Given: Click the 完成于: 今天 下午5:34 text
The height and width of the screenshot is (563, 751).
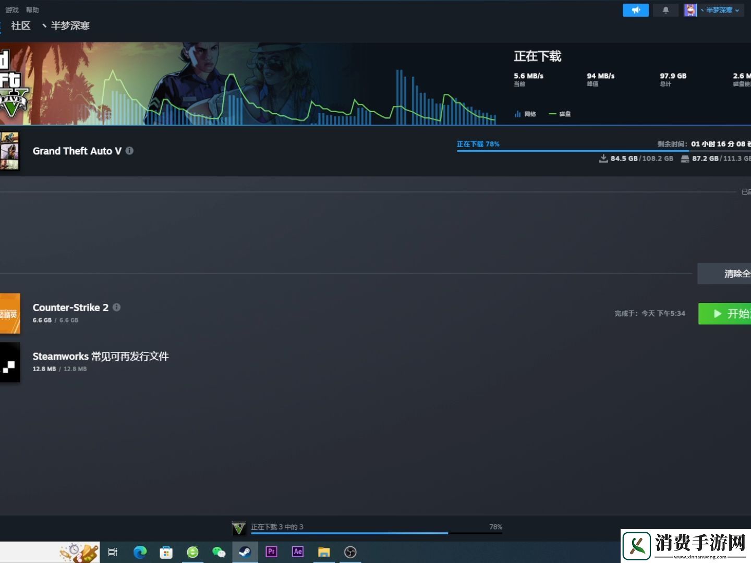Looking at the screenshot, I should [x=650, y=313].
